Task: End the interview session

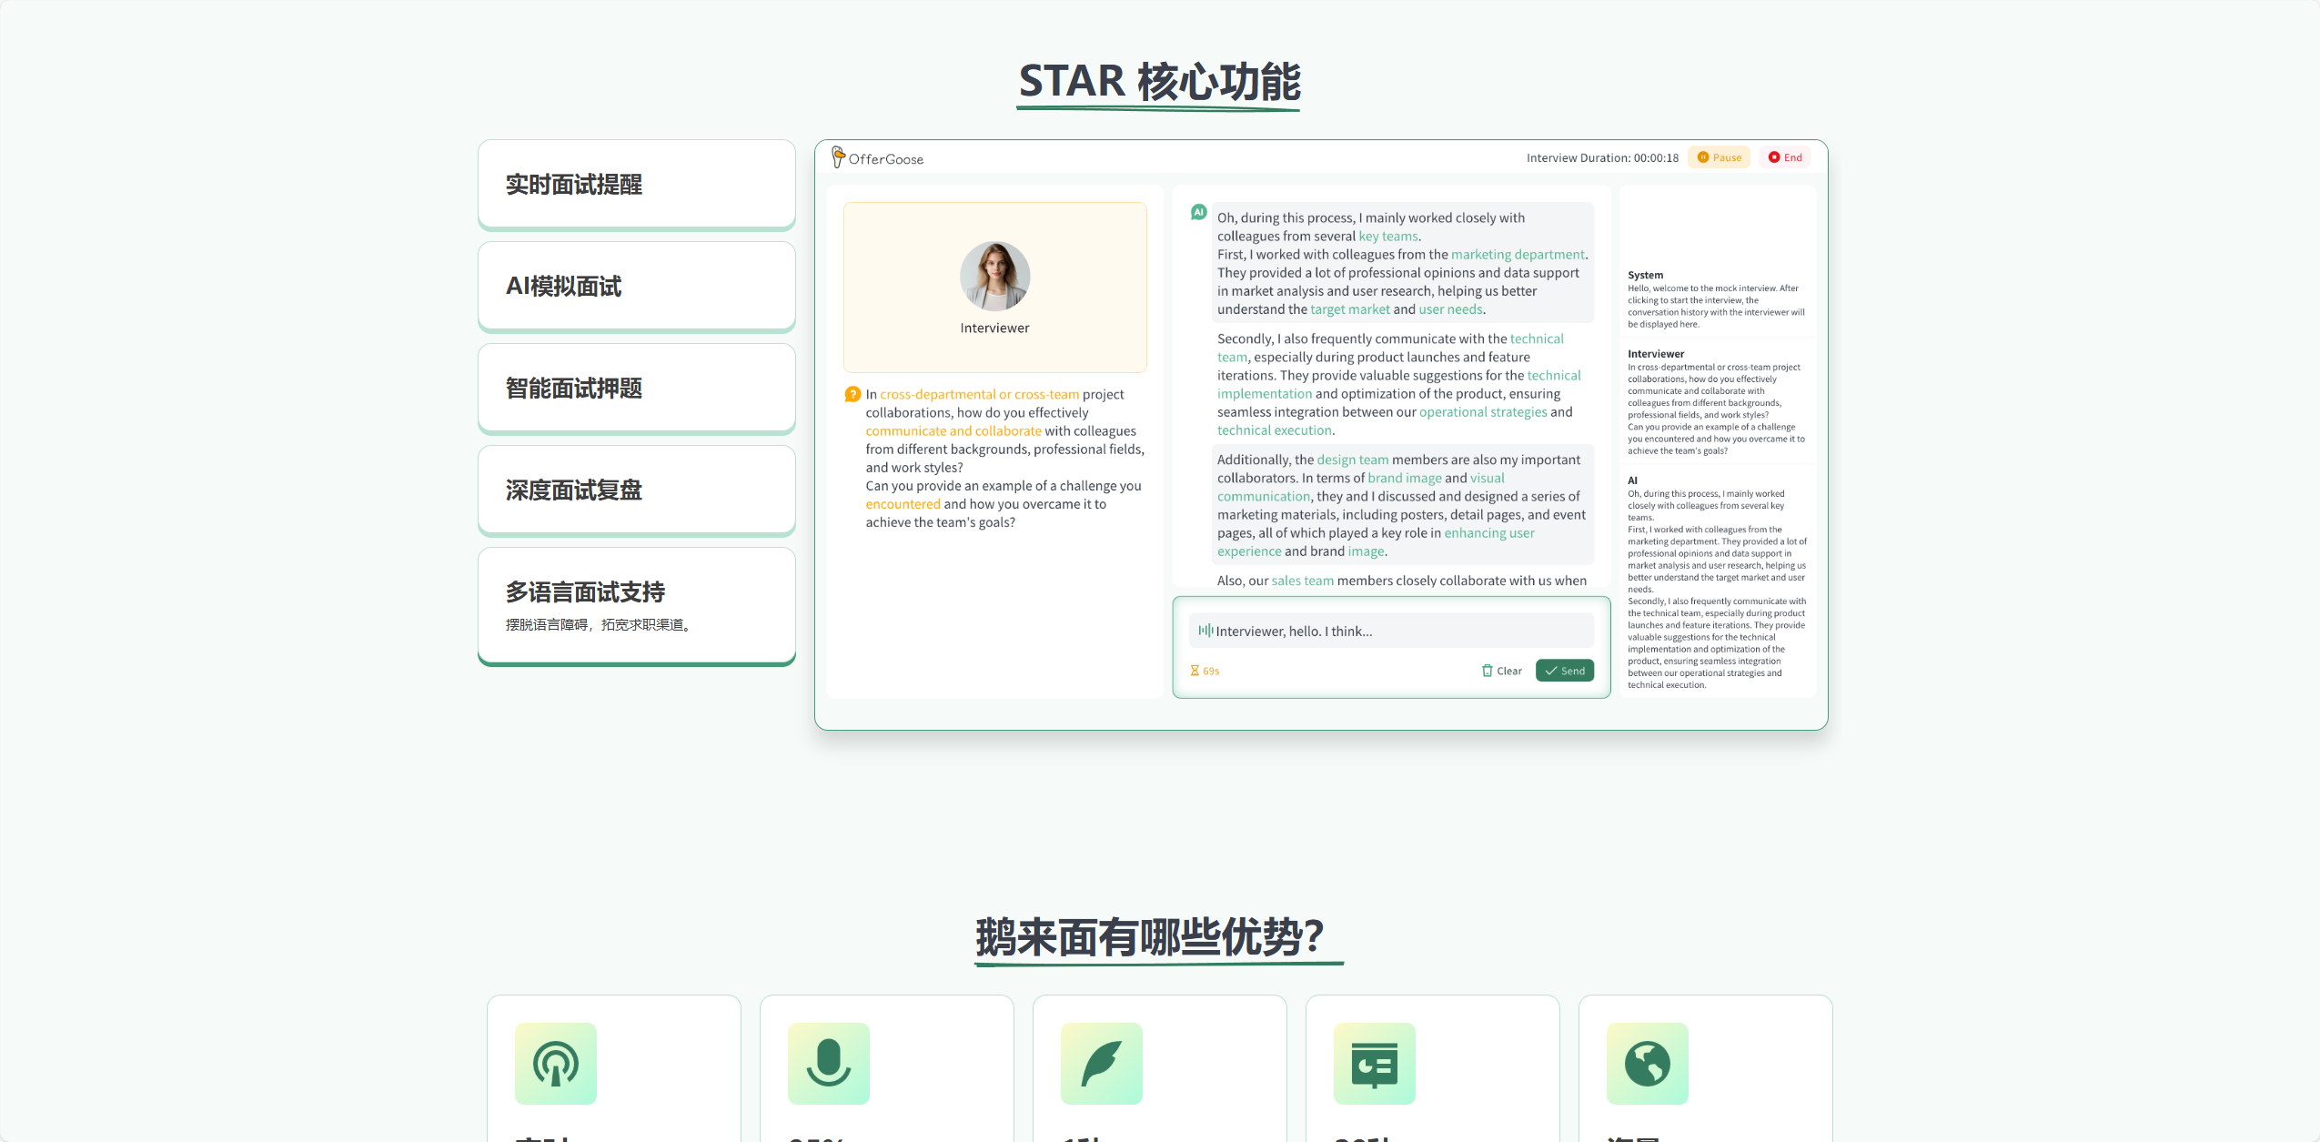Action: point(1785,157)
